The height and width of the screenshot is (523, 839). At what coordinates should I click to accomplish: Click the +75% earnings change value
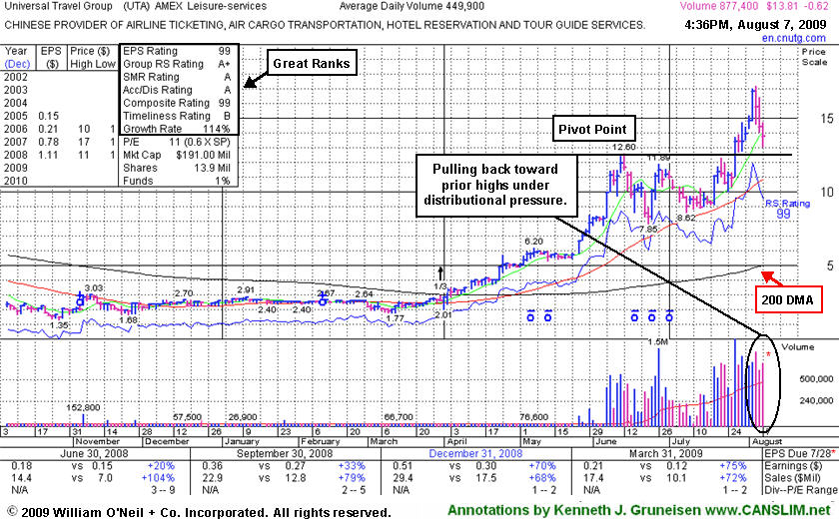coord(732,466)
